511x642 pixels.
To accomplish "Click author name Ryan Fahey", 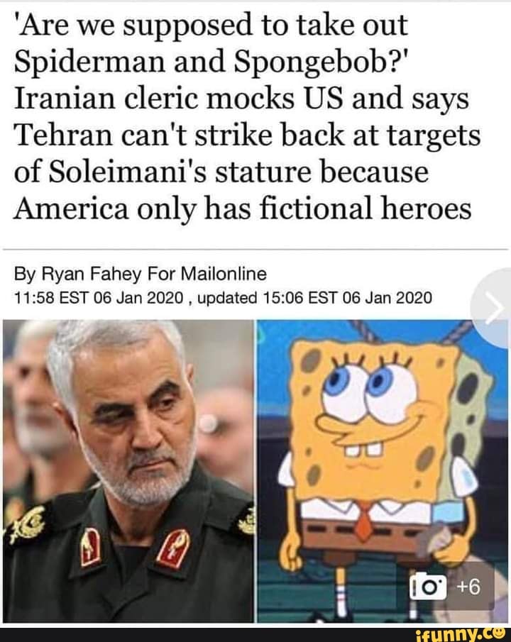I will (x=91, y=274).
